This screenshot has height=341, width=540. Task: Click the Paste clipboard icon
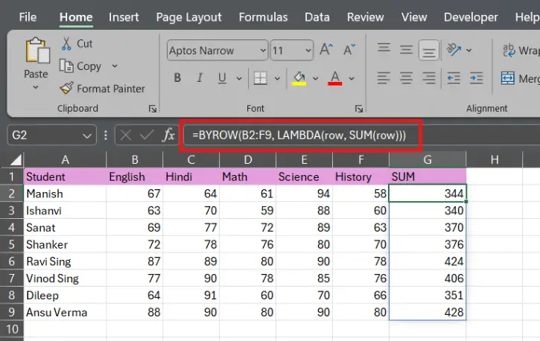37,50
